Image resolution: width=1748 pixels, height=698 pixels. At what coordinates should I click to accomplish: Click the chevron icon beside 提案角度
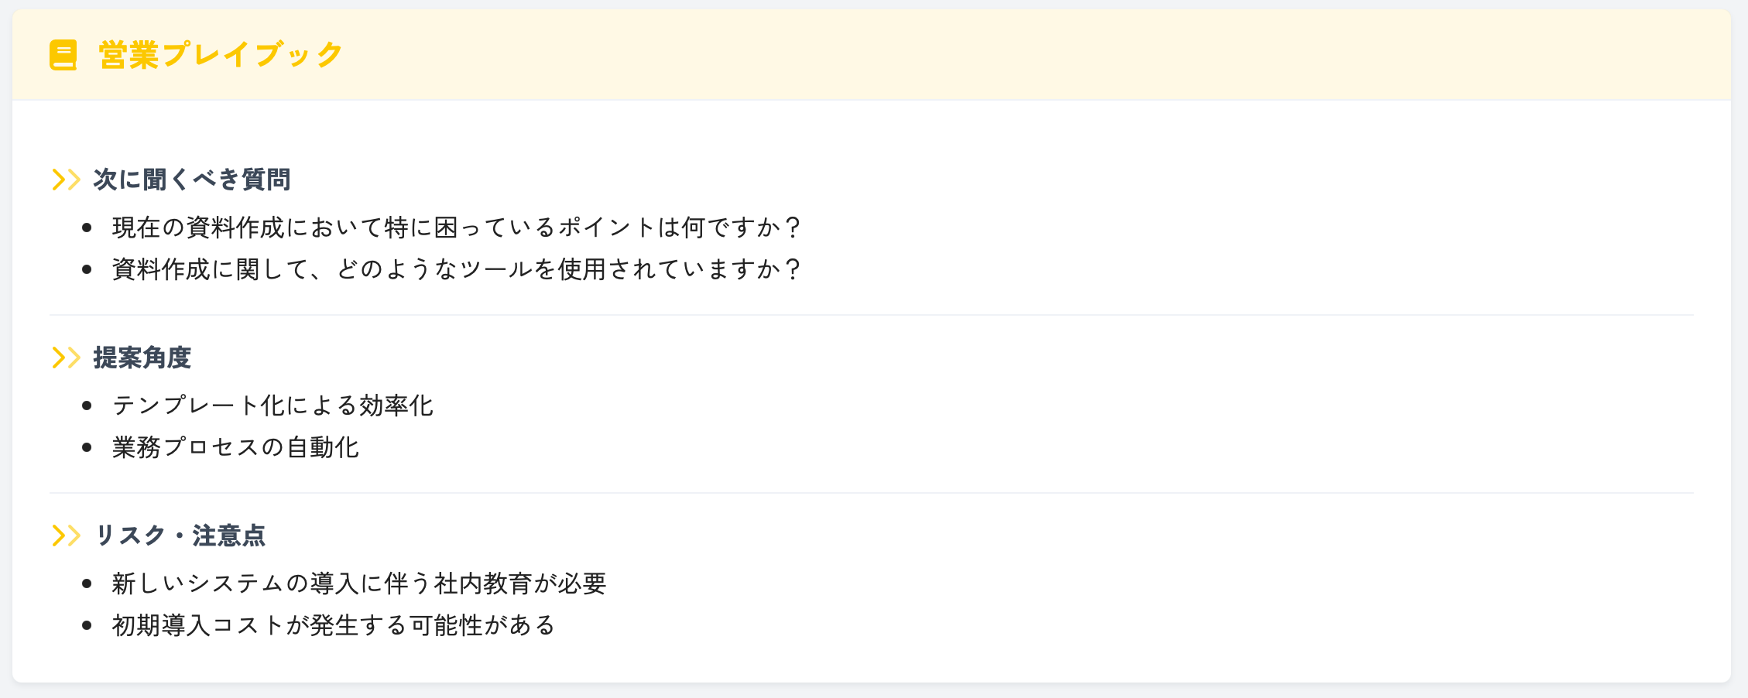click(x=66, y=358)
